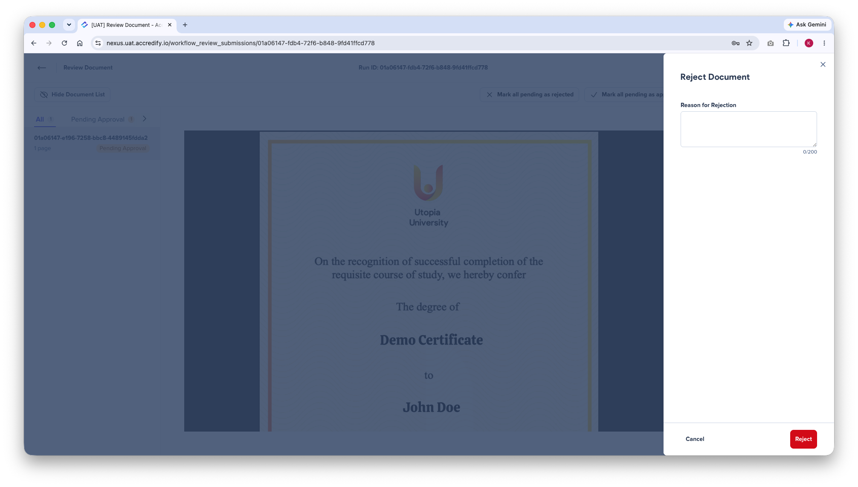Hide the Document List
858x487 pixels.
pos(72,94)
